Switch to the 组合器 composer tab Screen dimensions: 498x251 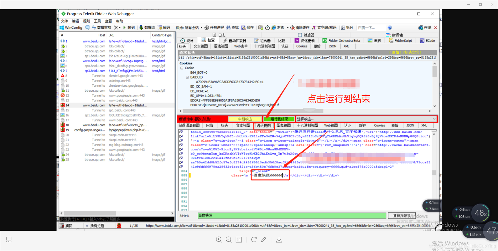pyautogui.click(x=262, y=40)
